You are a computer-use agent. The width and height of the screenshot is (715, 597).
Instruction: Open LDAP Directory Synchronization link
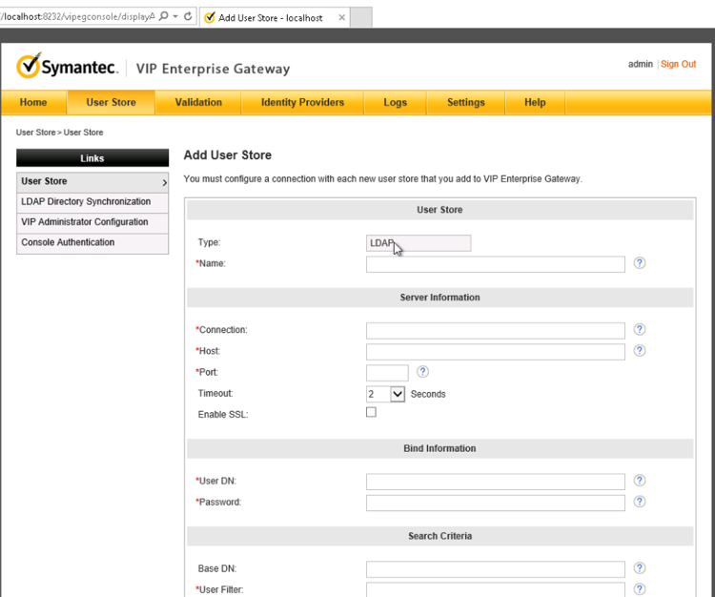pos(86,202)
